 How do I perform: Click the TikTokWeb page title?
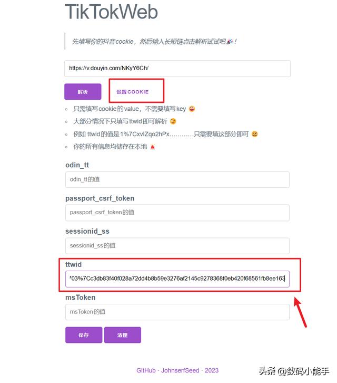coord(111,12)
